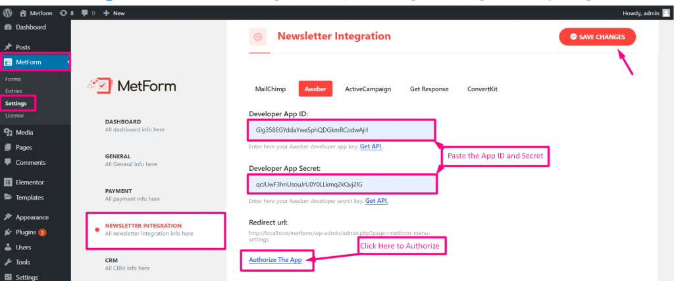The height and width of the screenshot is (281, 674).
Task: Click the Templates folder icon
Action: point(8,198)
